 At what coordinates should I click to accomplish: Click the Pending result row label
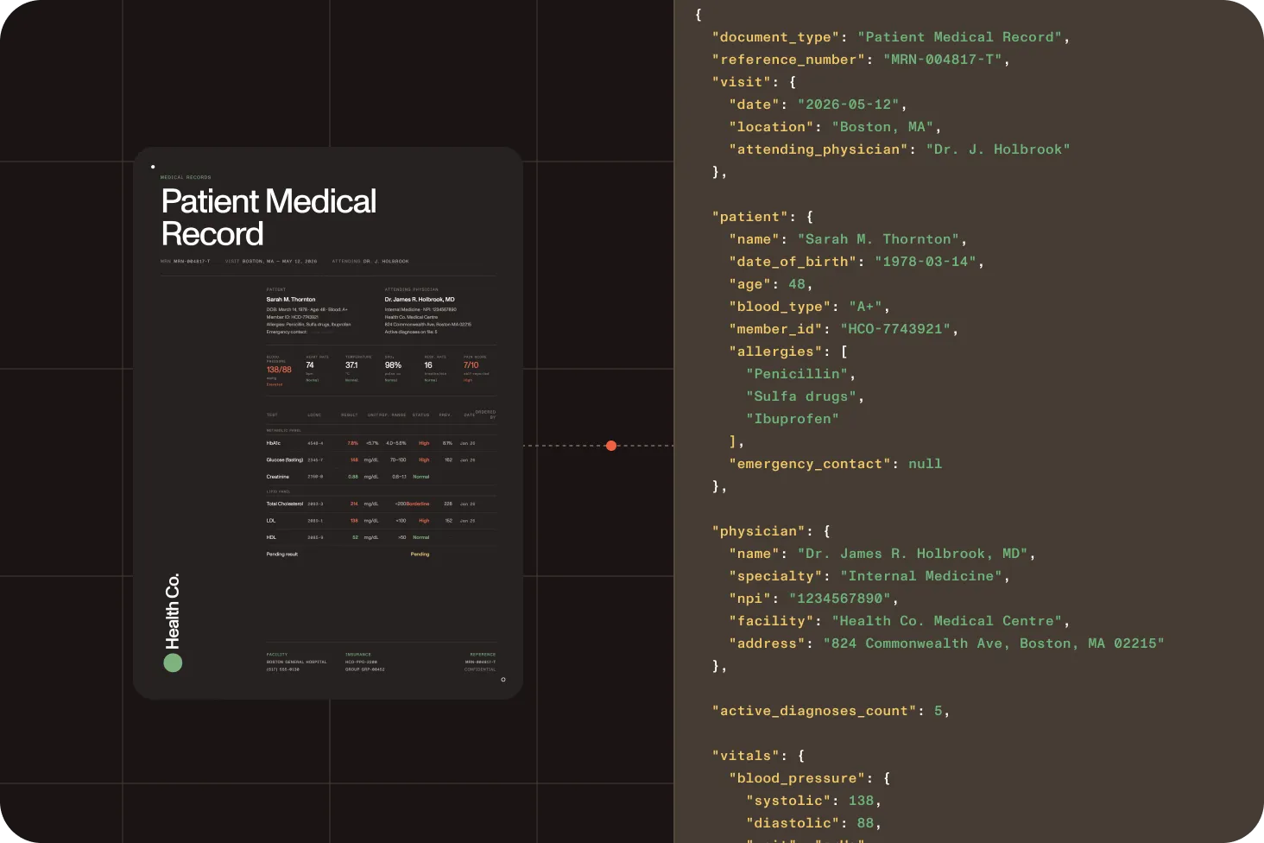[282, 555]
